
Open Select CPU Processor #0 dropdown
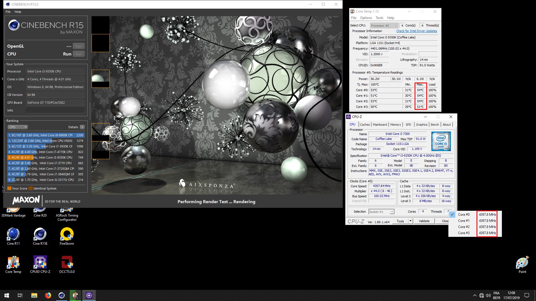(x=384, y=26)
